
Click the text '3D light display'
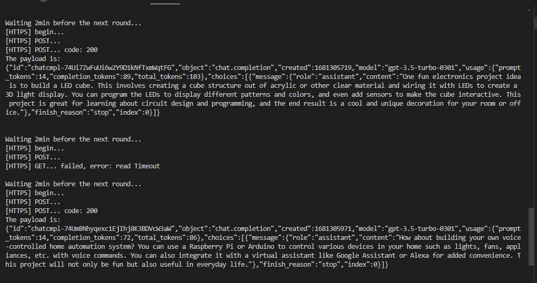click(35, 95)
